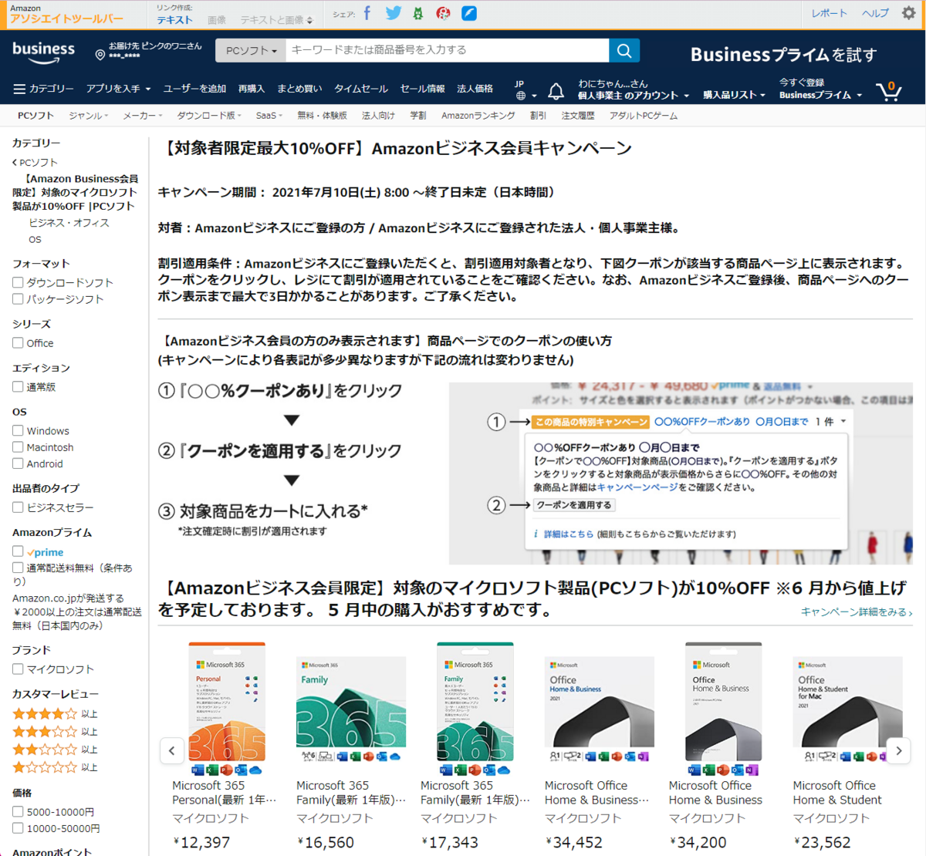Open the レポート link in toolbar
This screenshot has height=856, width=926.
click(829, 13)
